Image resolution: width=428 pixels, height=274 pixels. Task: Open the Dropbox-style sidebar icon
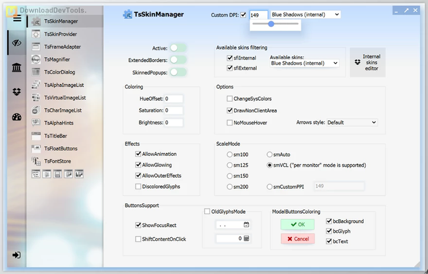coord(17,92)
